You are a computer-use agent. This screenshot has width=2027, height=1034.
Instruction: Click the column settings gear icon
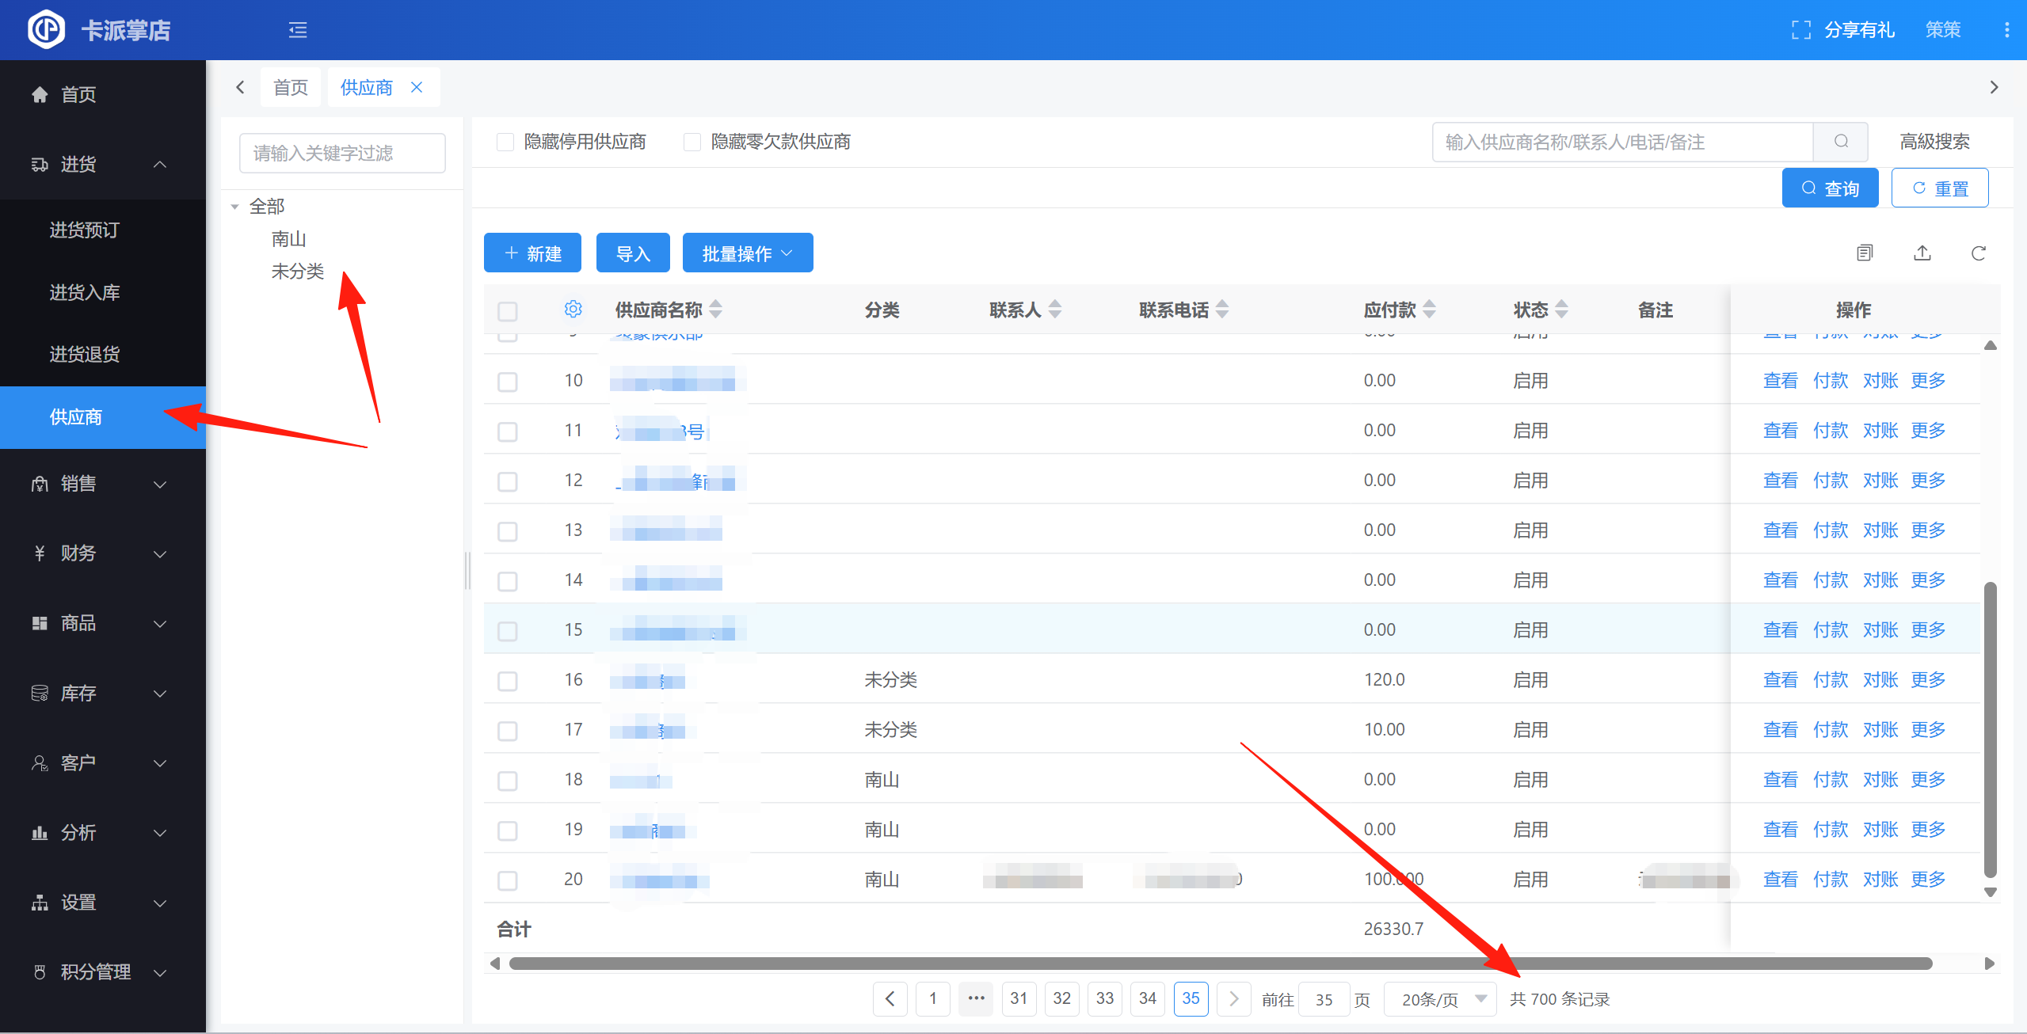pos(573,310)
